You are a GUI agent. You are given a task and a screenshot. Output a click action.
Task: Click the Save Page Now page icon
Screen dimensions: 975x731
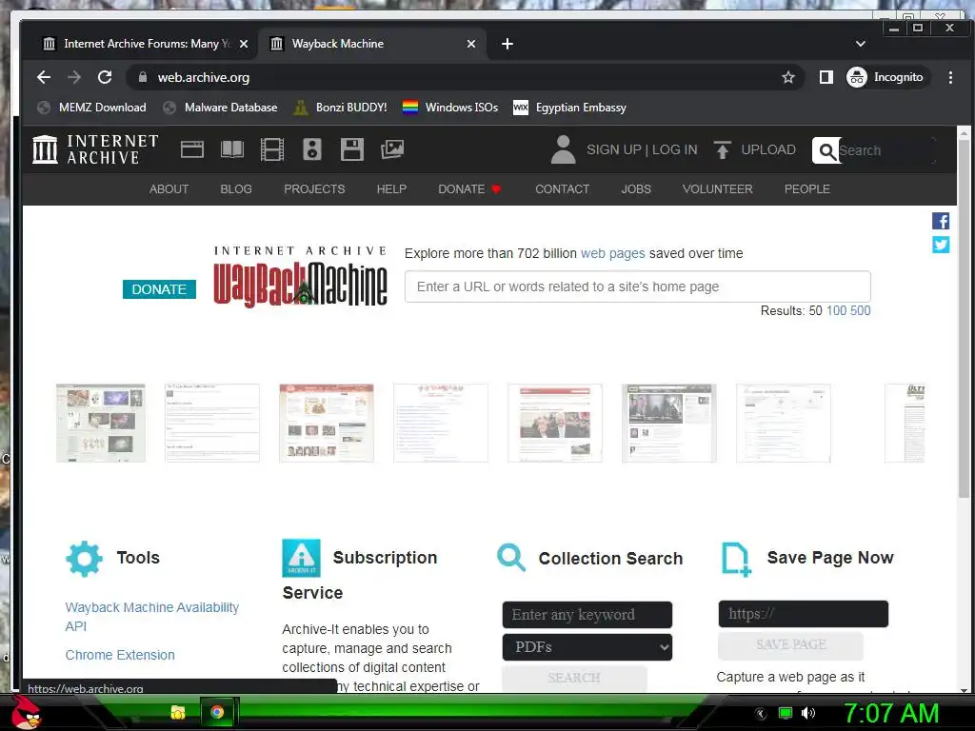click(x=736, y=559)
